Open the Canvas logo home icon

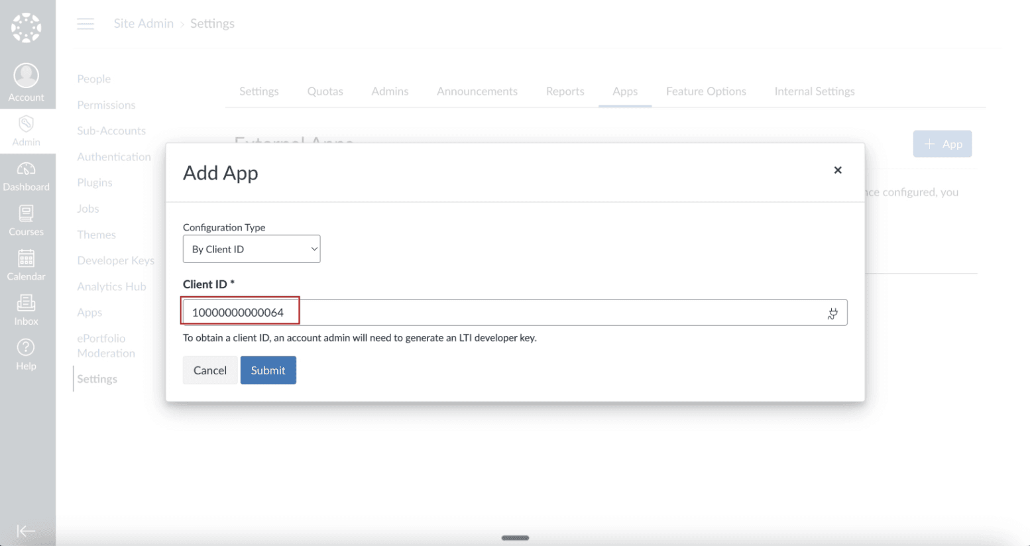(x=27, y=27)
